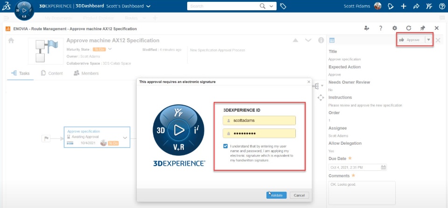This screenshot has width=448, height=208.
Task: Click the Cancel button in dialog
Action: tap(299, 195)
